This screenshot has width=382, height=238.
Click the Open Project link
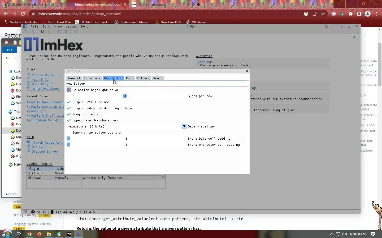pyautogui.click(x=43, y=84)
